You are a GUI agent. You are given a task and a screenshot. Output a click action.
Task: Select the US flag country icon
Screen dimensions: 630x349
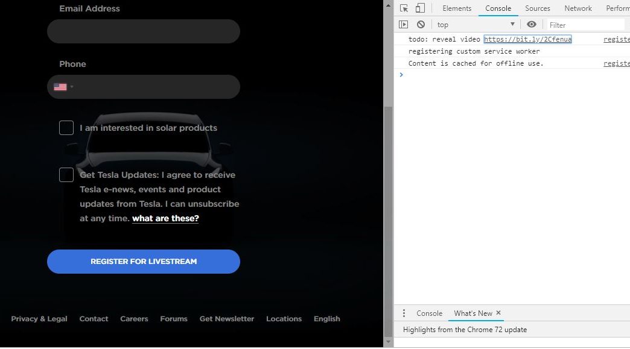(x=60, y=87)
